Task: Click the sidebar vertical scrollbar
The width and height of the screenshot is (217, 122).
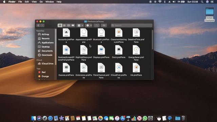Action: pos(56,47)
